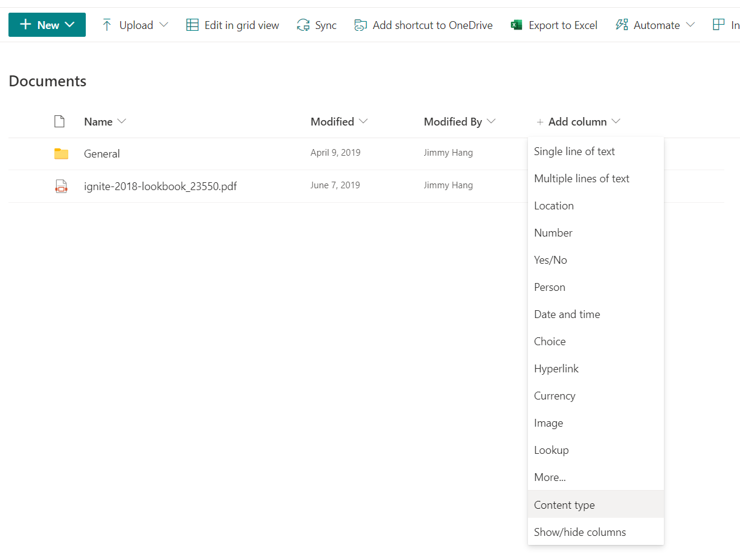Click April 9, 2019 modified date
740x554 pixels.
click(335, 153)
